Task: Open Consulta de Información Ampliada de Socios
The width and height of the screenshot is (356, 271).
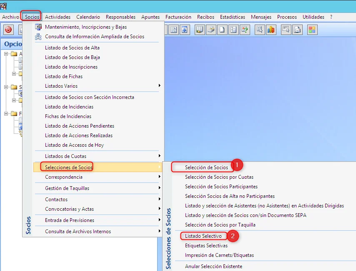Action: (x=95, y=37)
